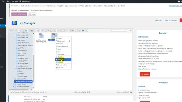Click the Forward arrow in file manager toolbar
The width and height of the screenshot is (182, 102).
coord(13,31)
